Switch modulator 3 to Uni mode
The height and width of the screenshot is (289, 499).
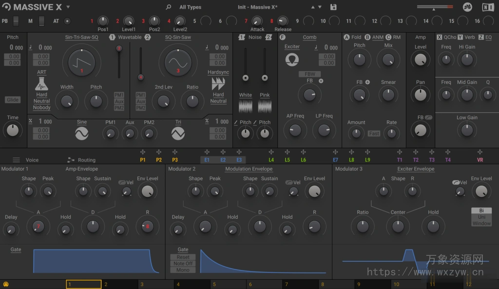click(x=481, y=217)
